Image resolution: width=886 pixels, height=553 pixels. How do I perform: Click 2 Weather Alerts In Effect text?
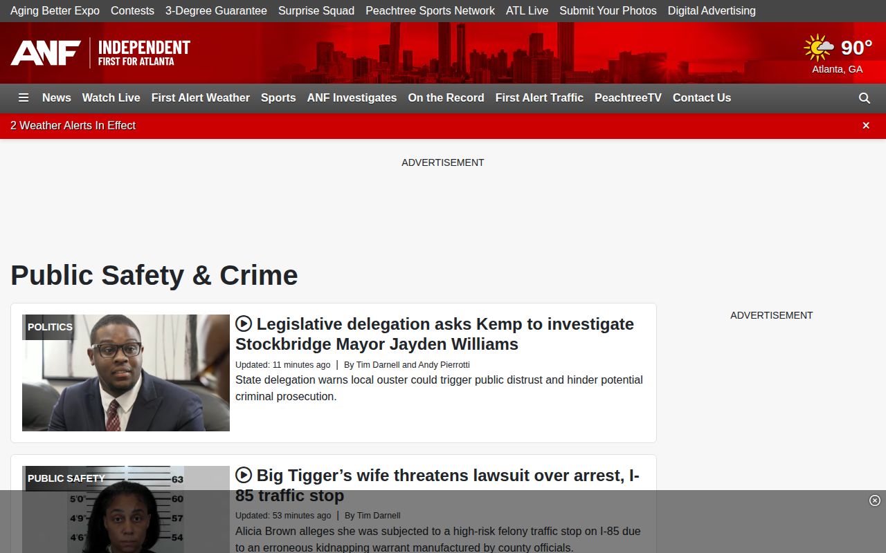(x=73, y=126)
